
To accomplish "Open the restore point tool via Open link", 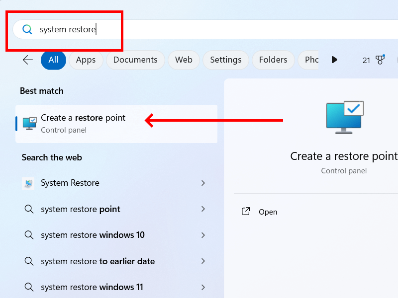I will [x=268, y=212].
